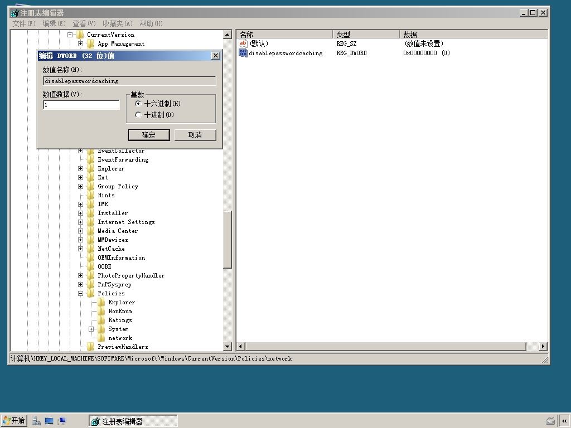Expand the System key under Policies
The height and width of the screenshot is (428, 571).
tap(91, 329)
